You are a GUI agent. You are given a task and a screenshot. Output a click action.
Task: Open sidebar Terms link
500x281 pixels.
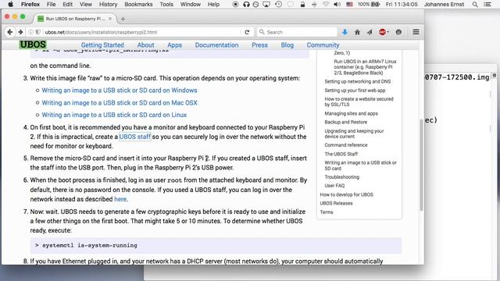pos(327,212)
